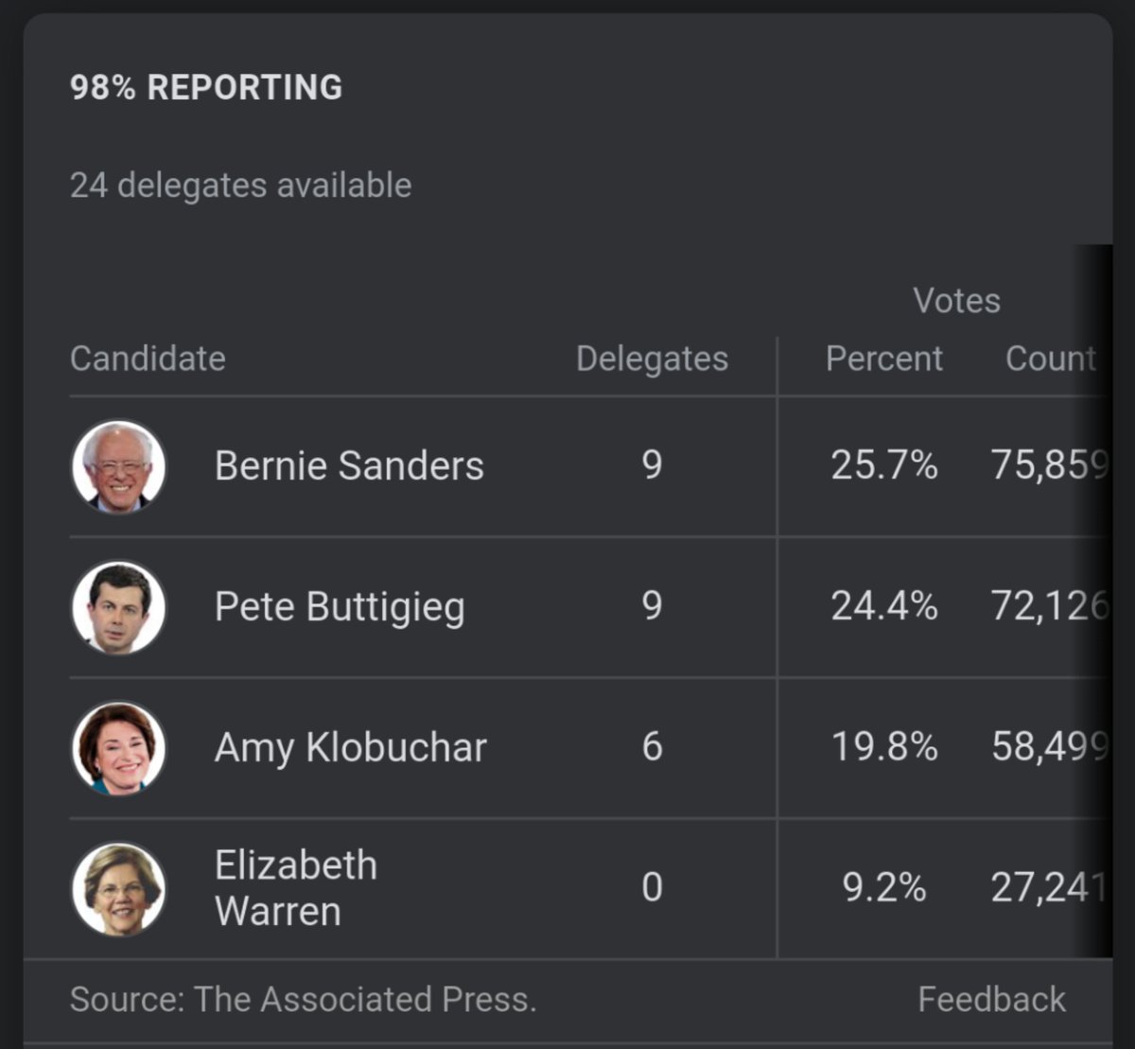Click Buttigieg's 72,126 vote count
This screenshot has height=1049, width=1135.
click(1049, 606)
